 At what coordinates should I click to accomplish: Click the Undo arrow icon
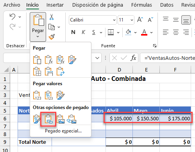(13, 17)
